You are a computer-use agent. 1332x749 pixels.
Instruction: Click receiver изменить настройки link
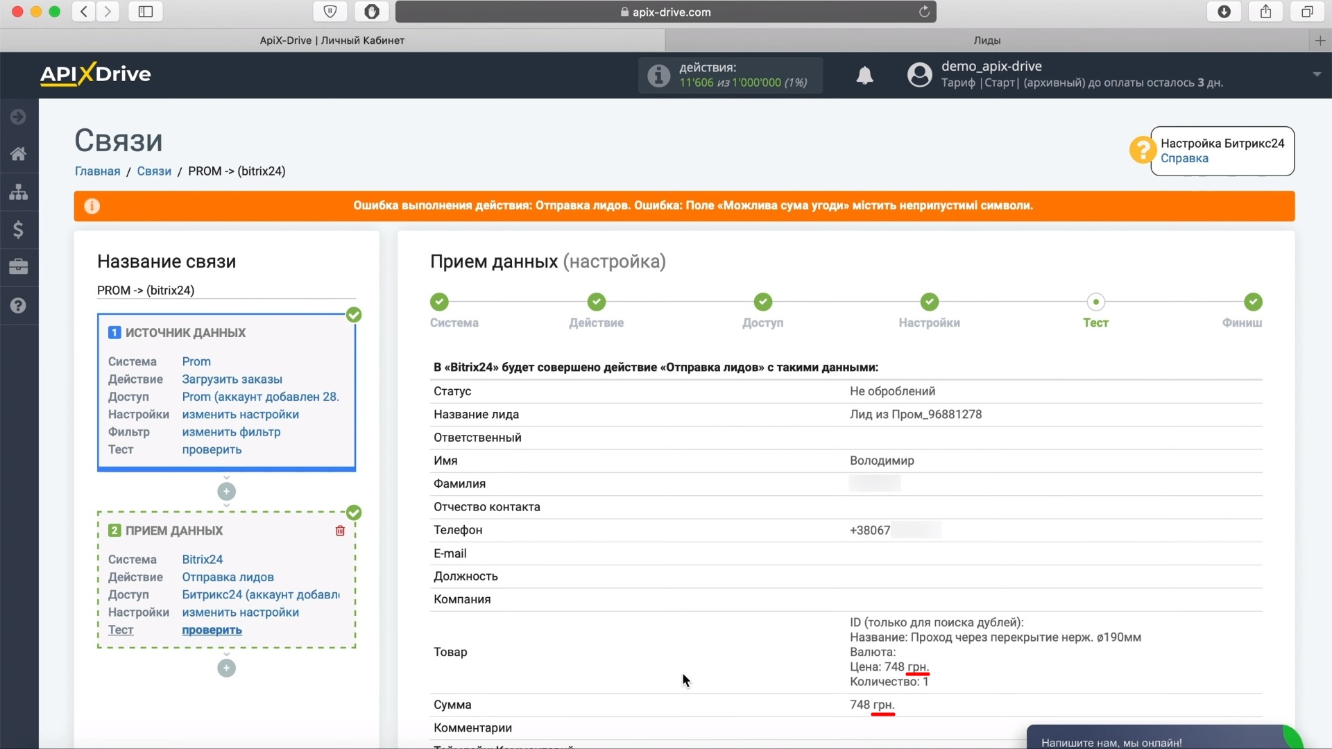pyautogui.click(x=240, y=612)
